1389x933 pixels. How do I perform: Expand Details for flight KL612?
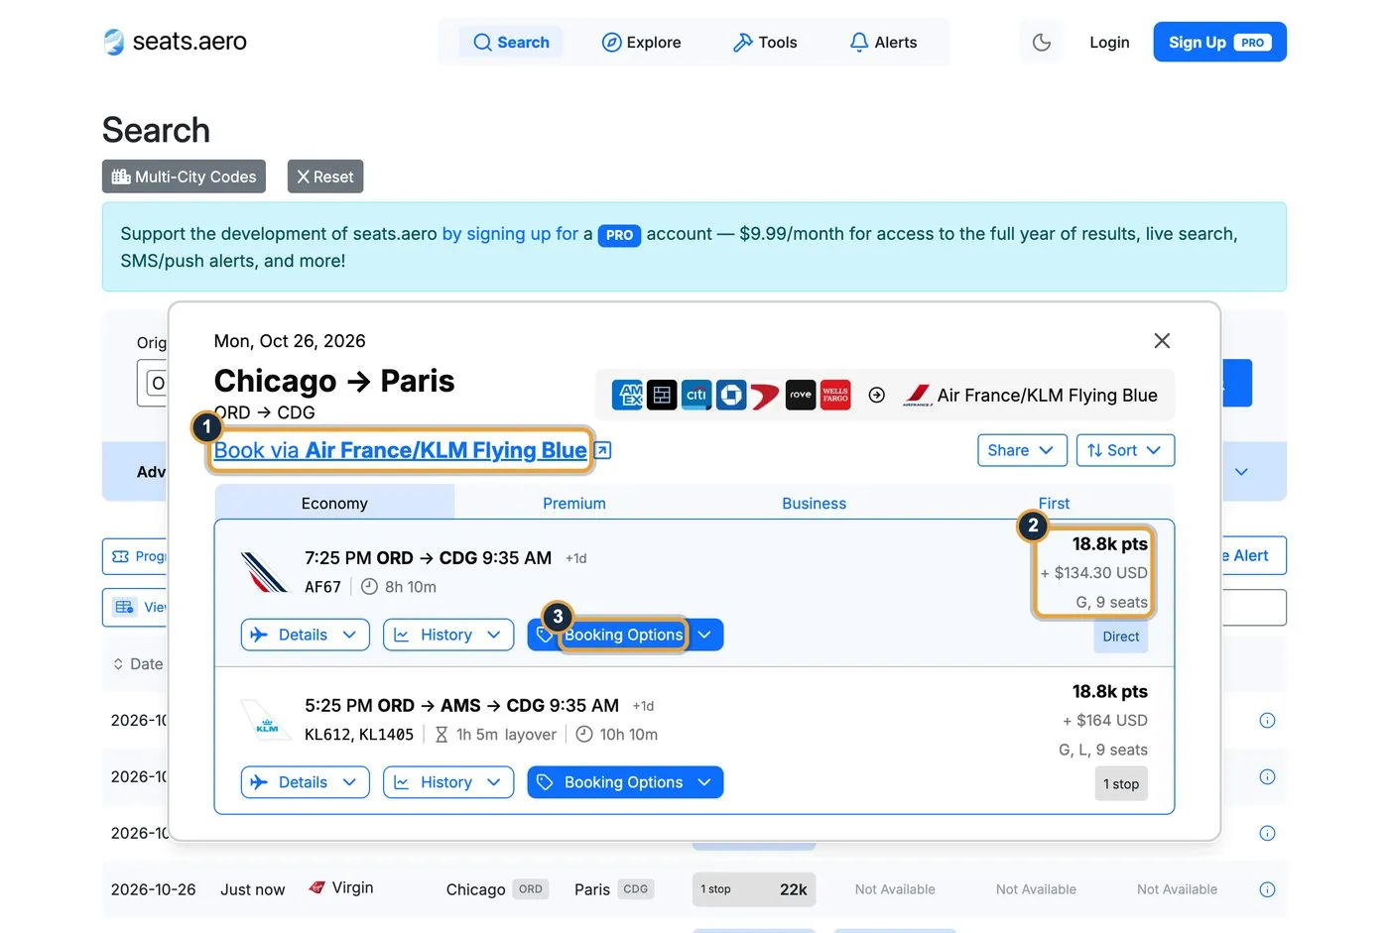(x=306, y=782)
